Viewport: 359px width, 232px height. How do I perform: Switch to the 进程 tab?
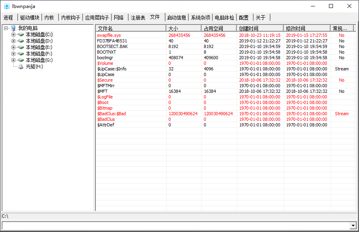pos(8,18)
